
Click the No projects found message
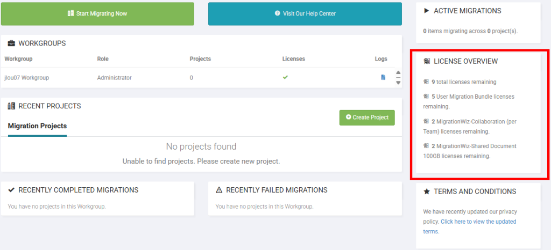201,146
